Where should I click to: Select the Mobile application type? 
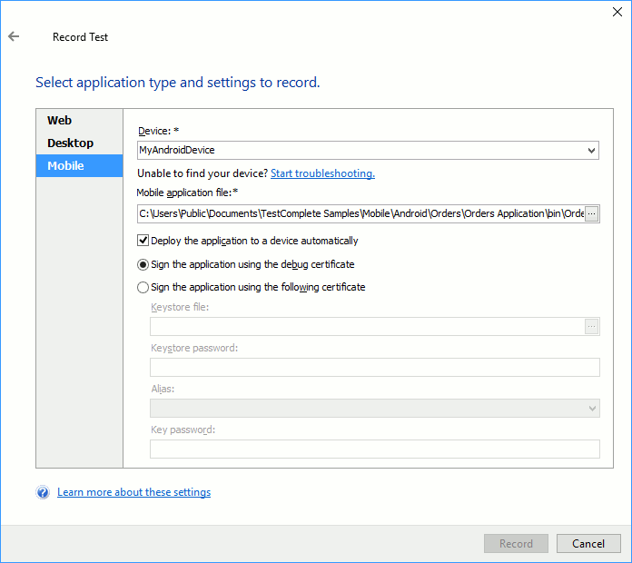[x=66, y=165]
